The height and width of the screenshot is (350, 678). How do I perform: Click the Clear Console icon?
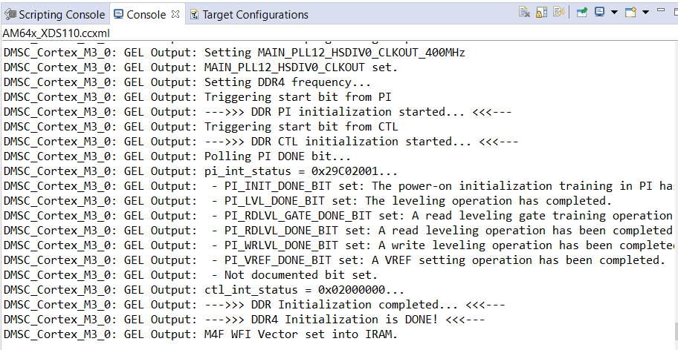pyautogui.click(x=524, y=13)
